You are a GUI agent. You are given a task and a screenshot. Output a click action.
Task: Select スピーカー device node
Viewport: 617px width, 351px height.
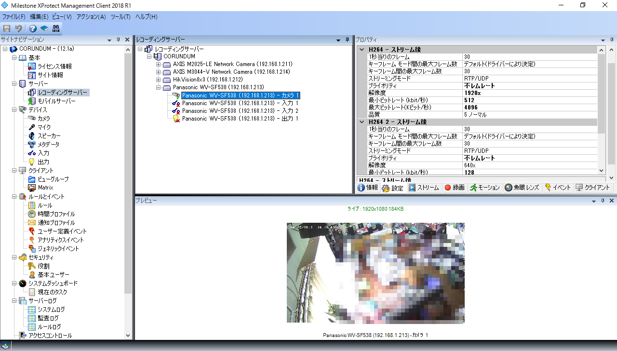click(49, 136)
